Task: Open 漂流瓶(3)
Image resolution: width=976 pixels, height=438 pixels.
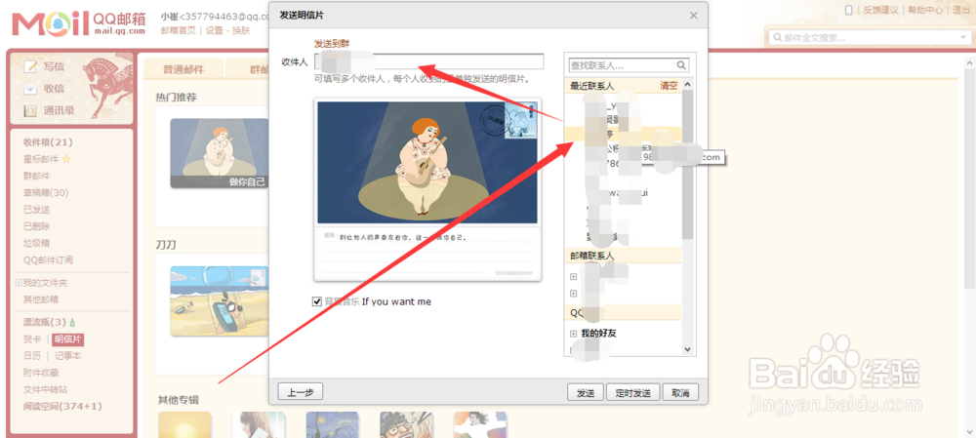Action: point(45,322)
